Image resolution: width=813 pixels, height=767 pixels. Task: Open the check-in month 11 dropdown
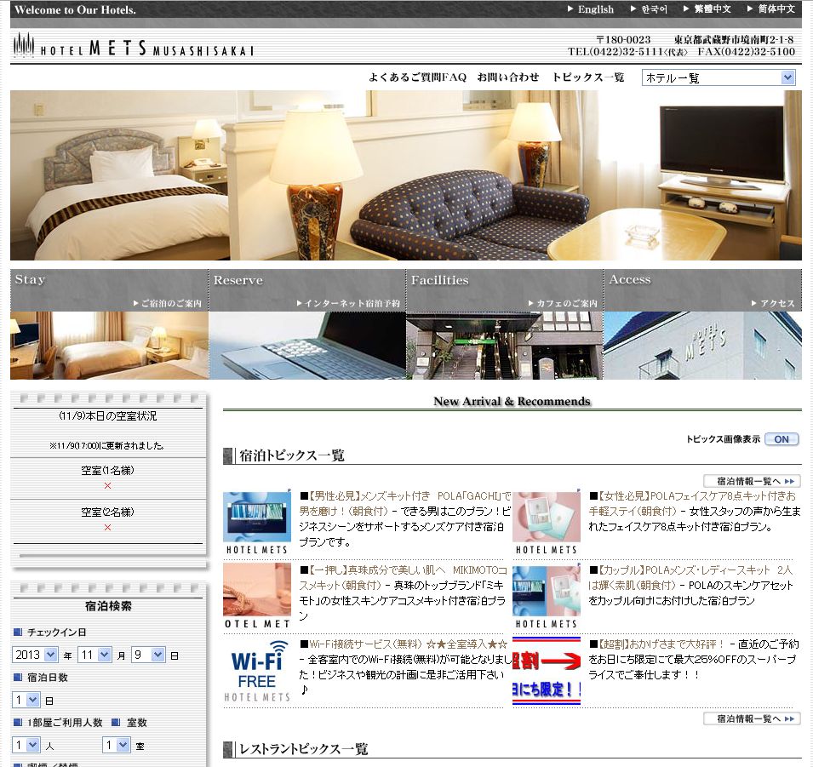[x=94, y=655]
